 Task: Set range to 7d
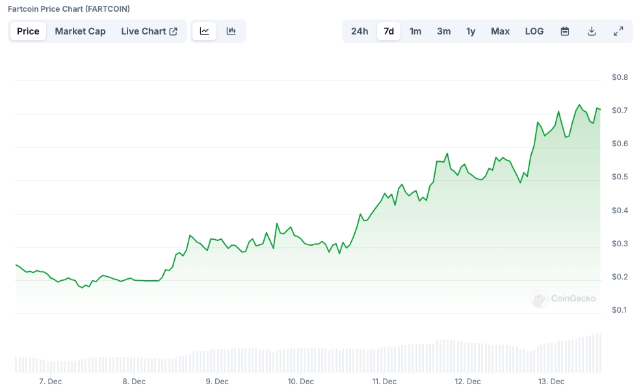click(389, 31)
